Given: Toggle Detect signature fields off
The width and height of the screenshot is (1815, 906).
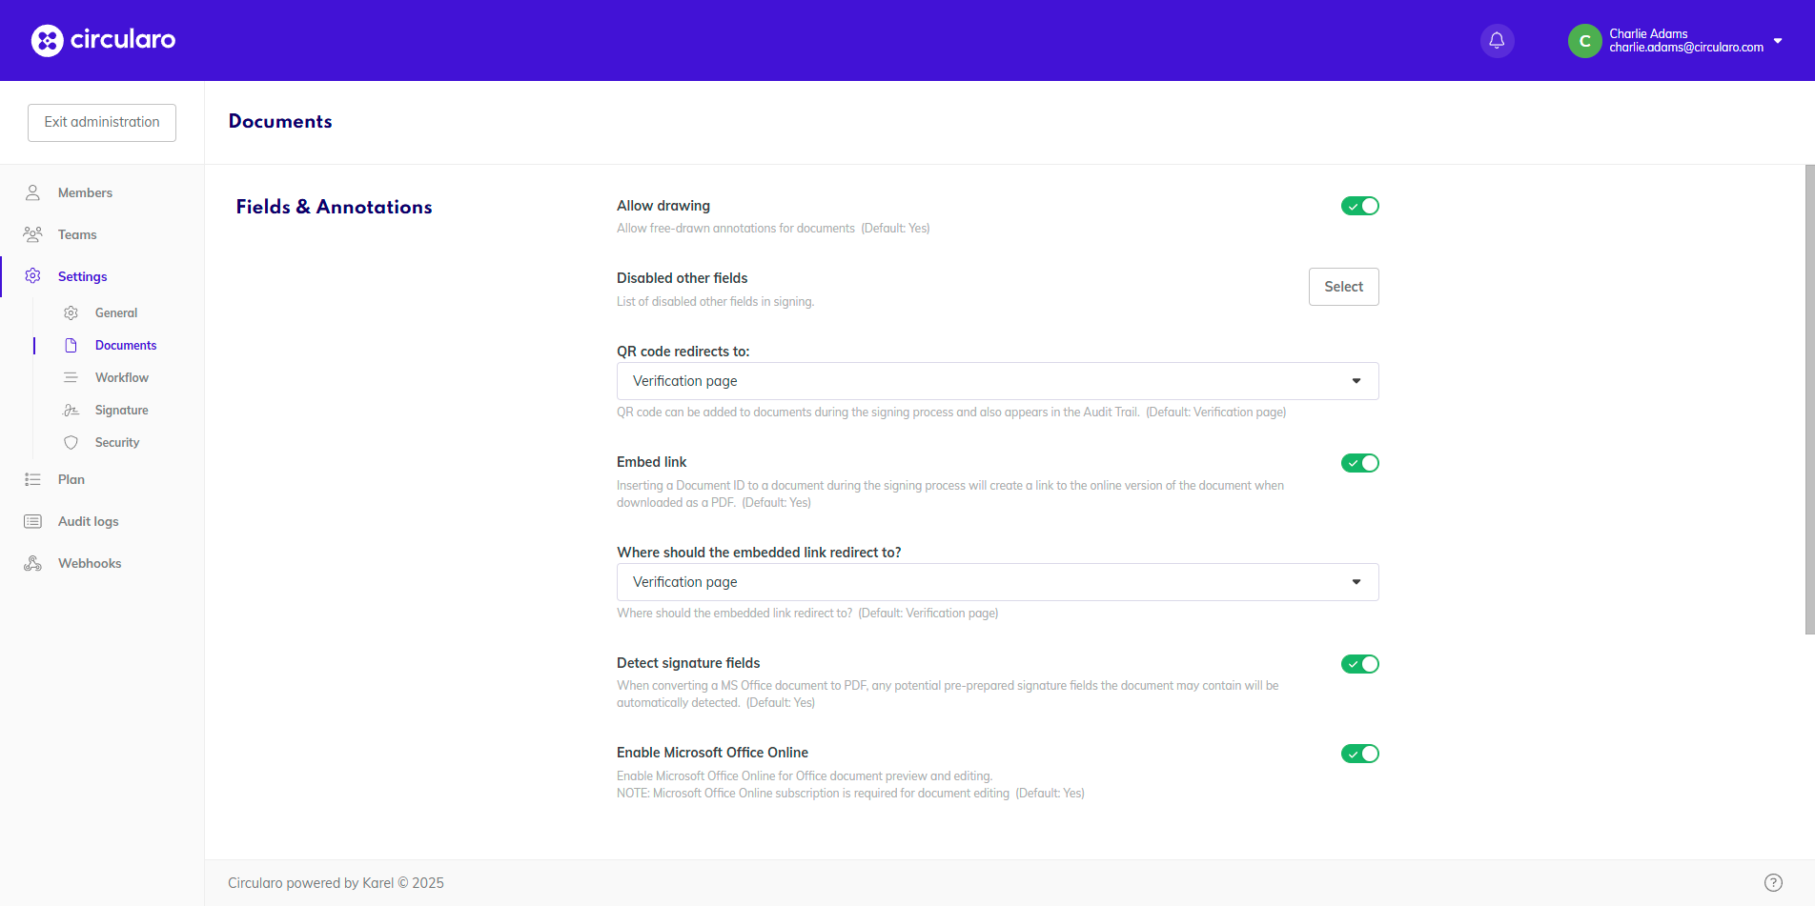Looking at the screenshot, I should pos(1359,664).
